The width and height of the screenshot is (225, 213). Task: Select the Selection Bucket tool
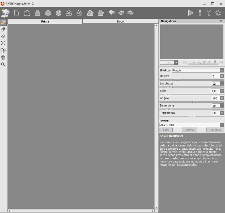pyautogui.click(x=3, y=36)
